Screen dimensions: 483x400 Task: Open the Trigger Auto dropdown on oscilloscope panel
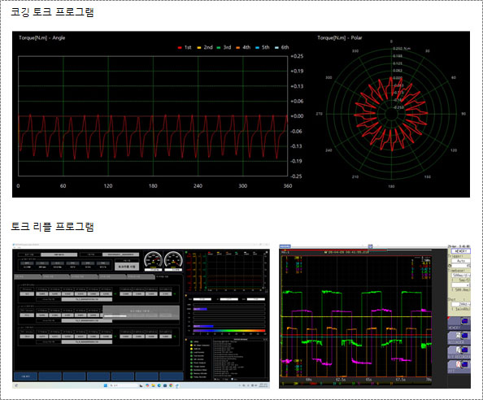461,261
